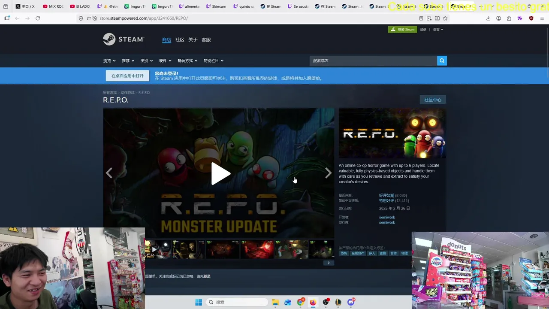The width and height of the screenshot is (549, 309).
Task: Open Discord from taskbar
Action: tap(351, 302)
